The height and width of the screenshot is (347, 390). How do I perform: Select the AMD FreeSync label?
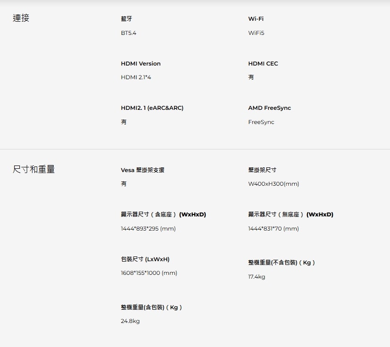click(269, 108)
